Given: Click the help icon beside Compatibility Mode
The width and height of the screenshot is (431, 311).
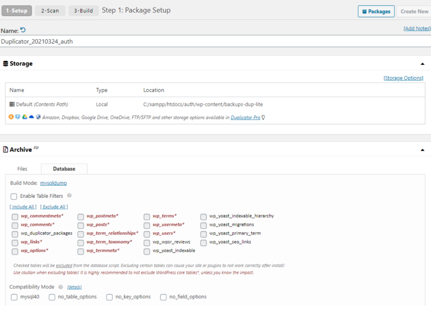Looking at the screenshot, I should 61,287.
